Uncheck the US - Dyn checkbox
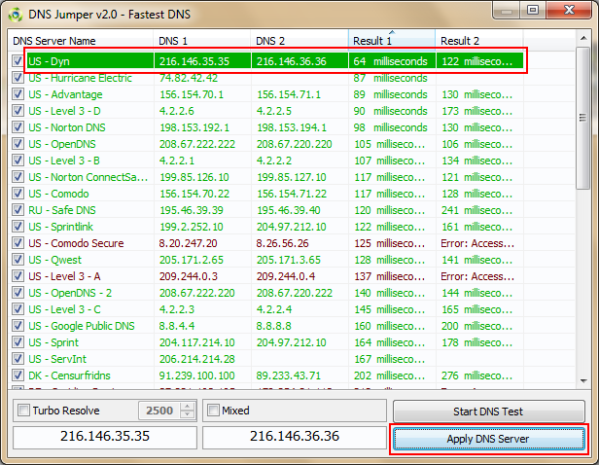Screen dimensions: 599x465 pyautogui.click(x=18, y=61)
